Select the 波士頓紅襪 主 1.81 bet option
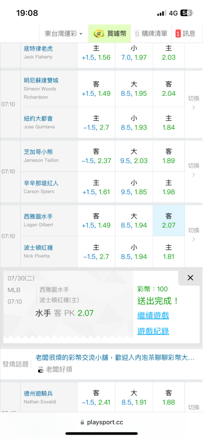This screenshot has height=439, width=203. [x=169, y=252]
